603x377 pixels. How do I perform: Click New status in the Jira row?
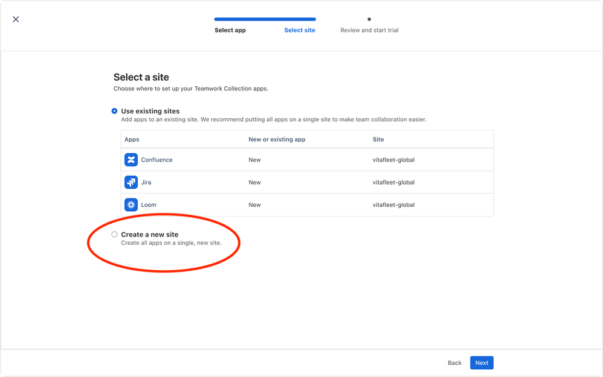[x=254, y=182]
